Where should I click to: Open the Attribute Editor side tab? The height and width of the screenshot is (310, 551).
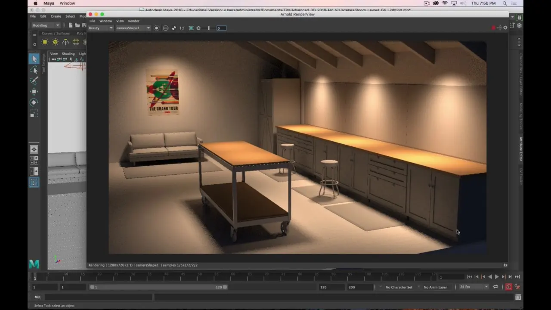(x=520, y=149)
